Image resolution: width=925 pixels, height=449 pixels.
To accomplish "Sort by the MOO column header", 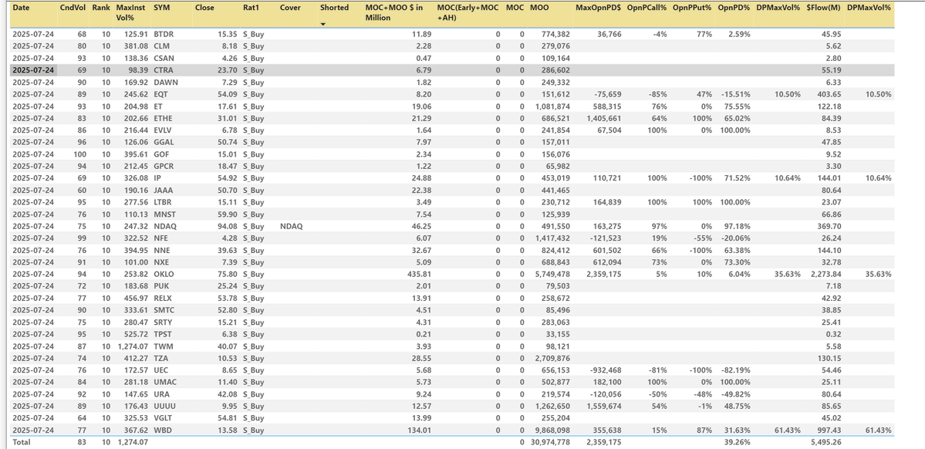I will 538,8.
